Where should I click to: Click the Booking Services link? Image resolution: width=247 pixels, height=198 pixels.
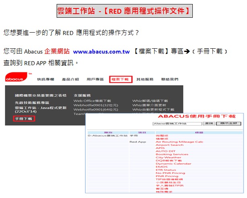click(171, 154)
